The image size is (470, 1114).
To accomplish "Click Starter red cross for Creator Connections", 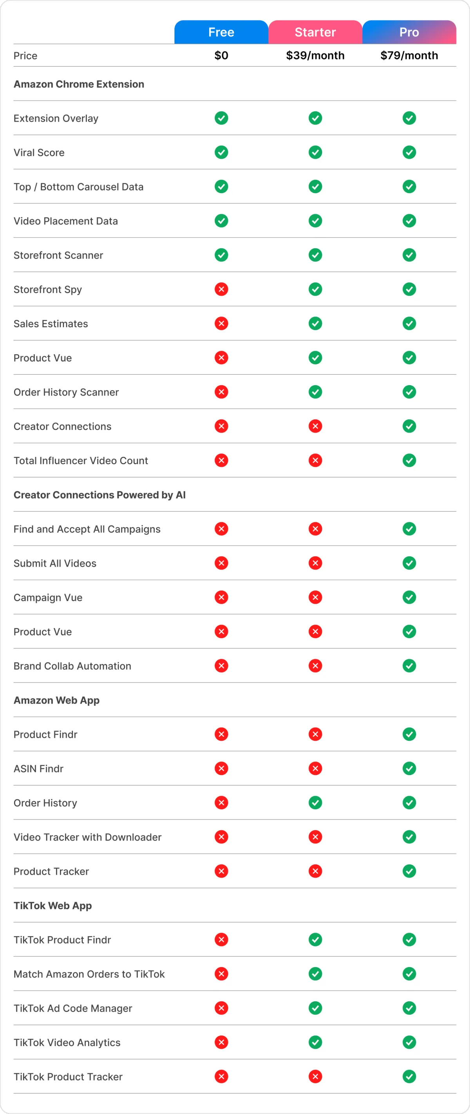I will (x=316, y=427).
